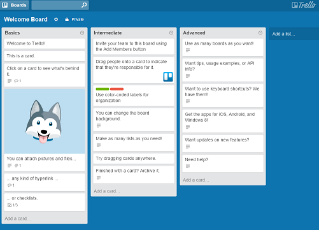
Task: Open the Advanced list menu
Action: pyautogui.click(x=260, y=32)
